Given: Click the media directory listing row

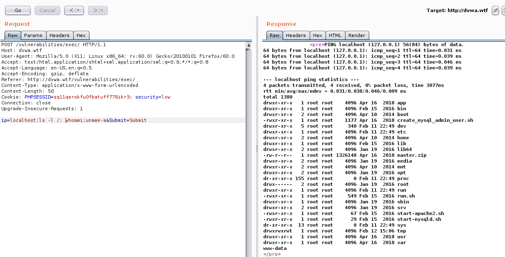Looking at the screenshot, I should (338, 161).
